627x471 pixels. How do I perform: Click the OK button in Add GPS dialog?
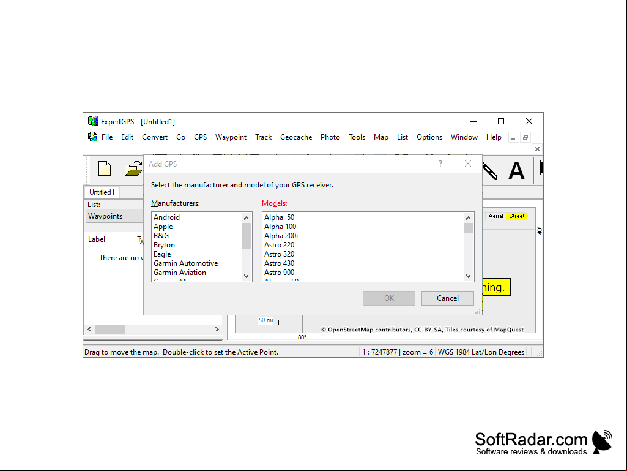click(x=389, y=298)
